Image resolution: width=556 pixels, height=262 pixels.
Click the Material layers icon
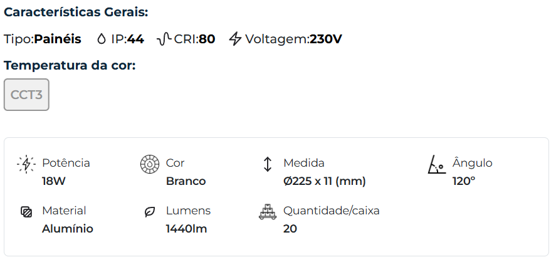click(x=26, y=212)
